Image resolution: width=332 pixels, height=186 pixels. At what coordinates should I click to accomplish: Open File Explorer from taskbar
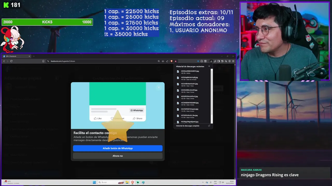(127, 182)
